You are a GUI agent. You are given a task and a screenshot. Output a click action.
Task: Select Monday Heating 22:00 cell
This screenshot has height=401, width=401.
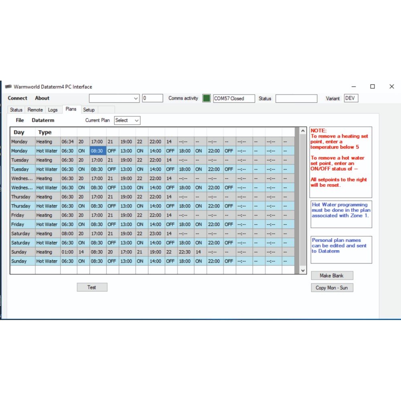pyautogui.click(x=156, y=142)
